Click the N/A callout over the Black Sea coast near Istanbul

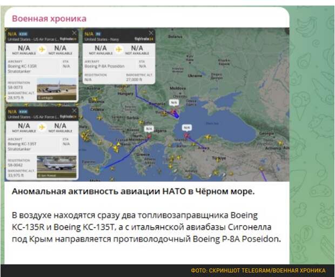click(x=187, y=127)
